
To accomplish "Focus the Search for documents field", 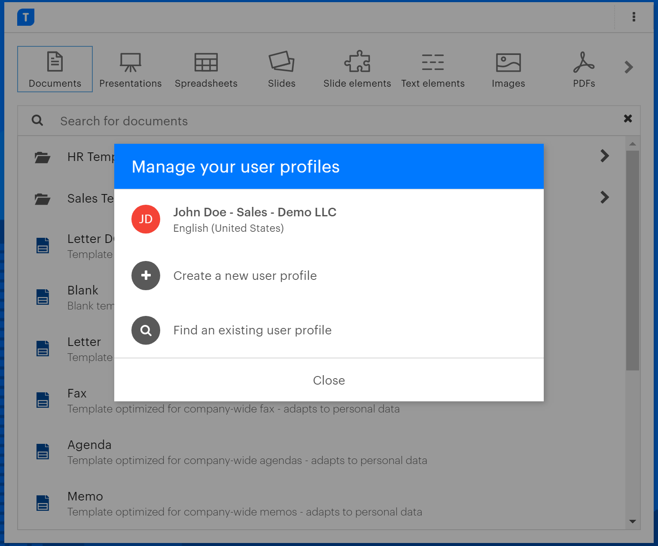I will point(329,121).
